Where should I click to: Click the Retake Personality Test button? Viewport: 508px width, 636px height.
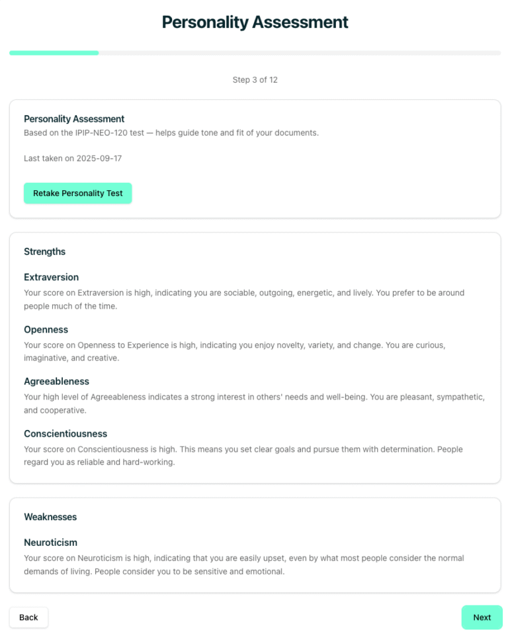pos(78,193)
